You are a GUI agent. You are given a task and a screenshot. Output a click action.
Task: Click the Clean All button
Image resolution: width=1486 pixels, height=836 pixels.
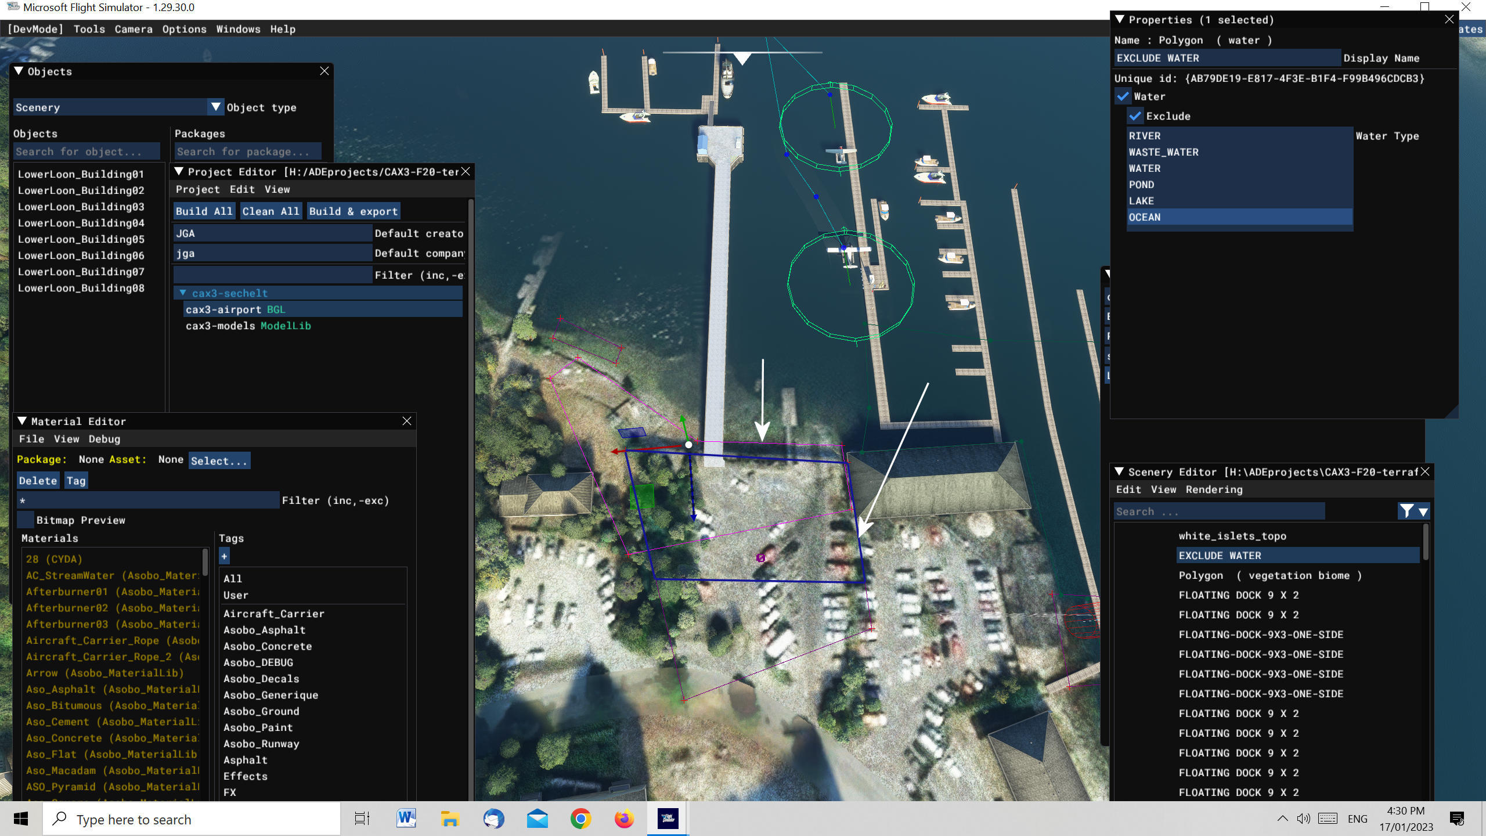tap(270, 211)
